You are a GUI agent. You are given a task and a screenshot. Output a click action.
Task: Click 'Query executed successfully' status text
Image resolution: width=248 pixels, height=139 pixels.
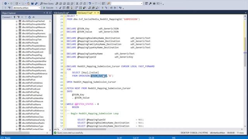point(70,133)
